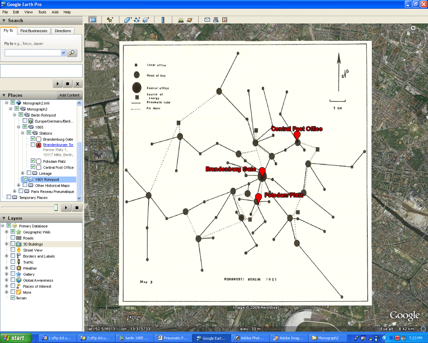
Task: Switch to Sky view planet icon
Action: (190, 20)
